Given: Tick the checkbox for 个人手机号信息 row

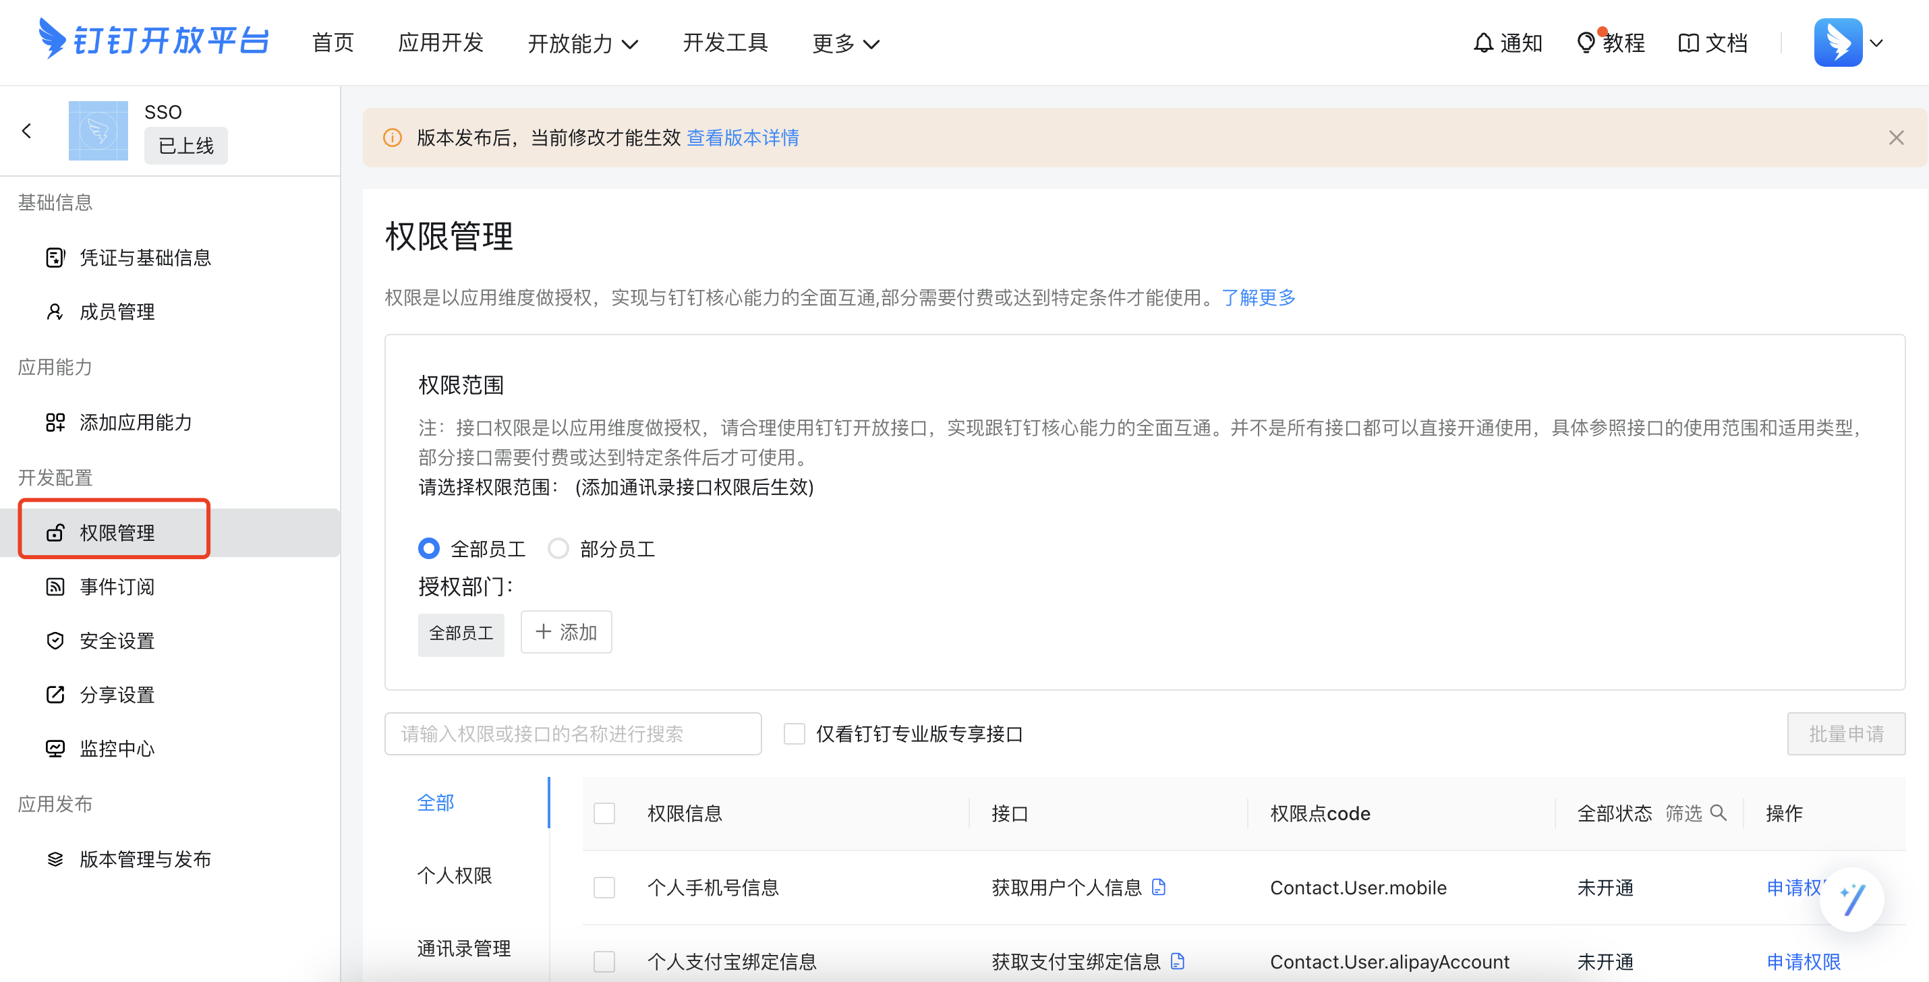Looking at the screenshot, I should [604, 888].
